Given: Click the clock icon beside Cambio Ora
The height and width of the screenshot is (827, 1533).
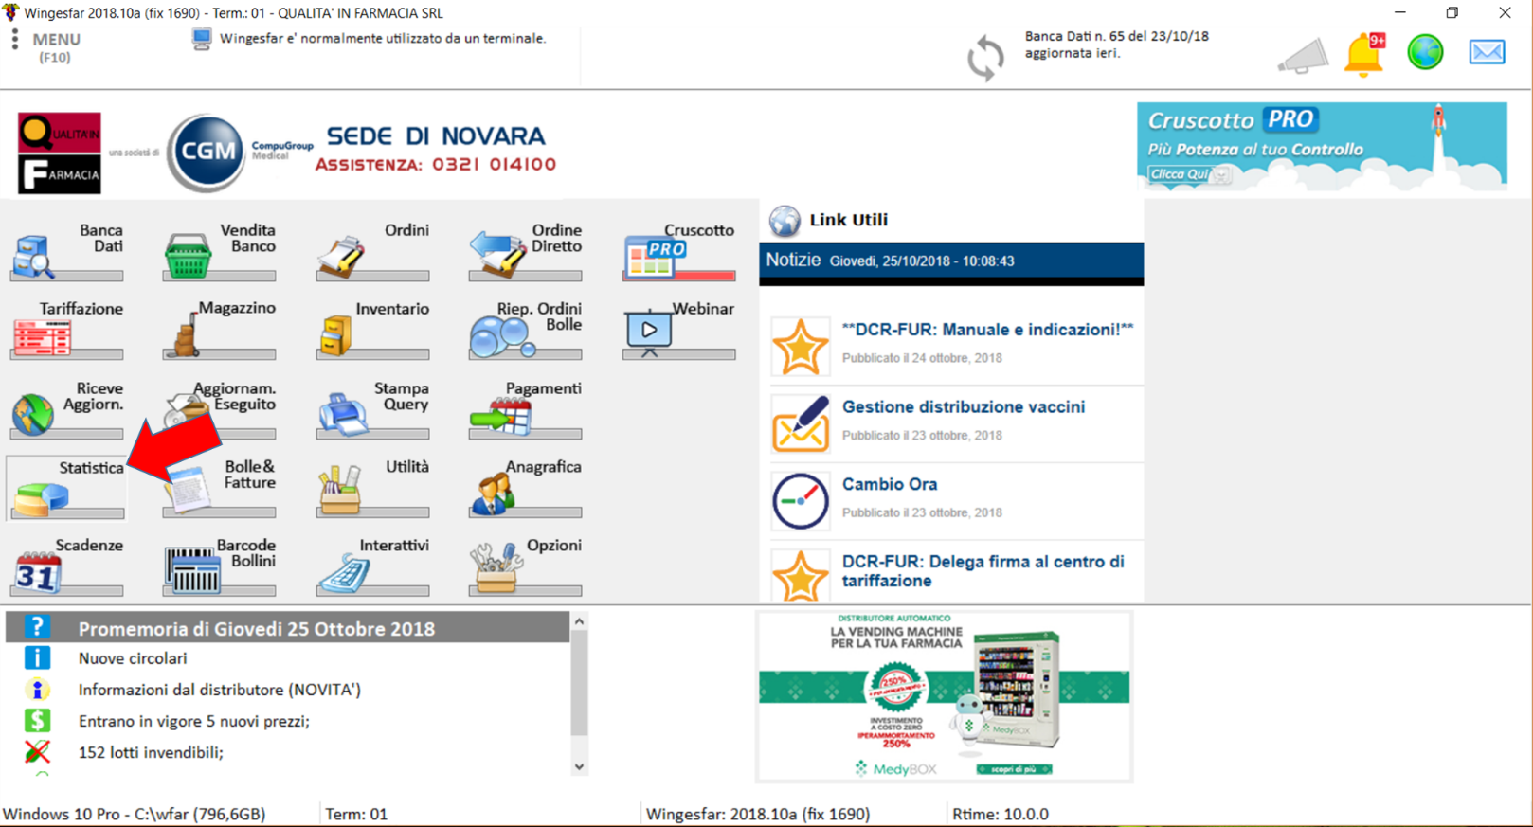Looking at the screenshot, I should (800, 500).
